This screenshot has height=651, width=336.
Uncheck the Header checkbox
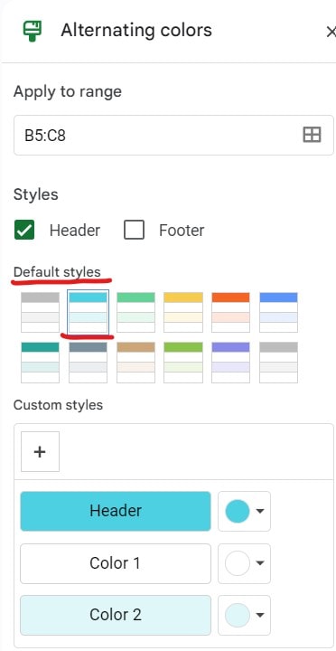(x=24, y=230)
